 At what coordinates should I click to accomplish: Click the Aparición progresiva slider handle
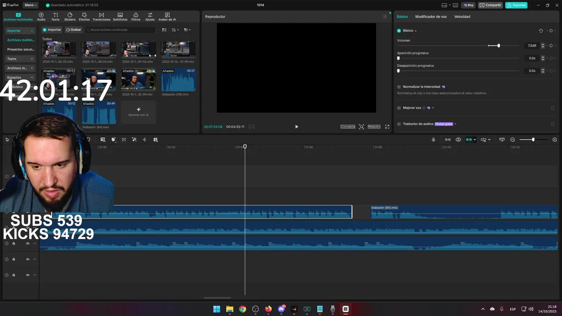(398, 58)
